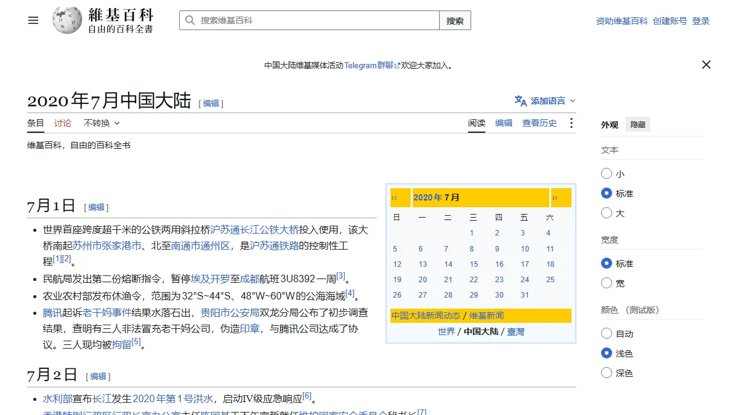Dismiss the Telegram notice with X icon
The width and height of the screenshot is (739, 415).
706,65
